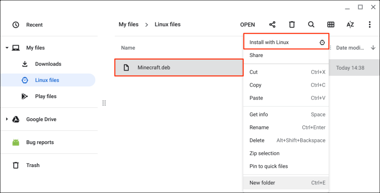Viewport: 380px width, 193px height.
Task: Open Bug reports in sidebar
Action: pyautogui.click(x=40, y=142)
